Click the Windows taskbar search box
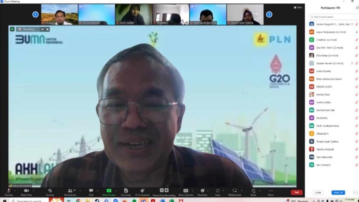 [29, 201]
